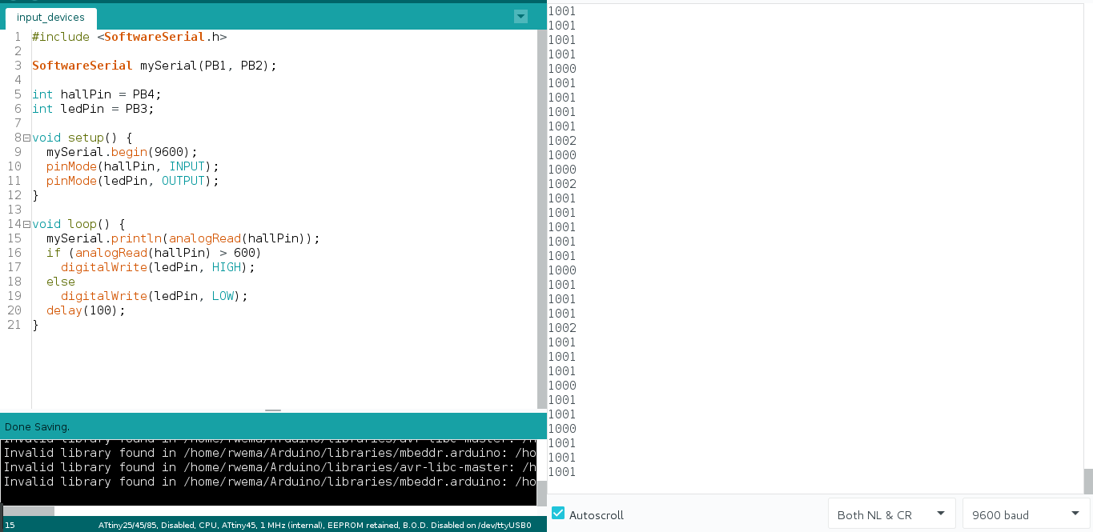Place cursor on the SoftwareSerial include statement
This screenshot has width=1093, height=532.
pyautogui.click(x=128, y=36)
